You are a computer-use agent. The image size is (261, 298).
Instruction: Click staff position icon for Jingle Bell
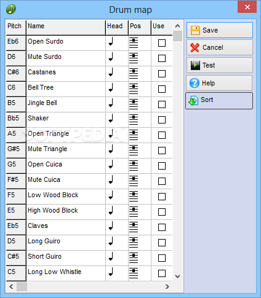click(134, 104)
